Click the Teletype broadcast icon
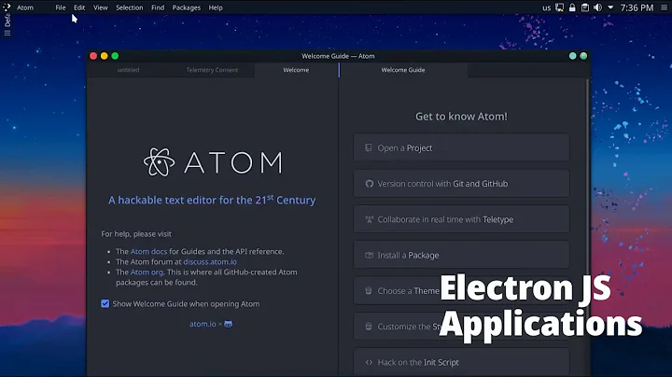This screenshot has height=377, width=672. coord(369,220)
